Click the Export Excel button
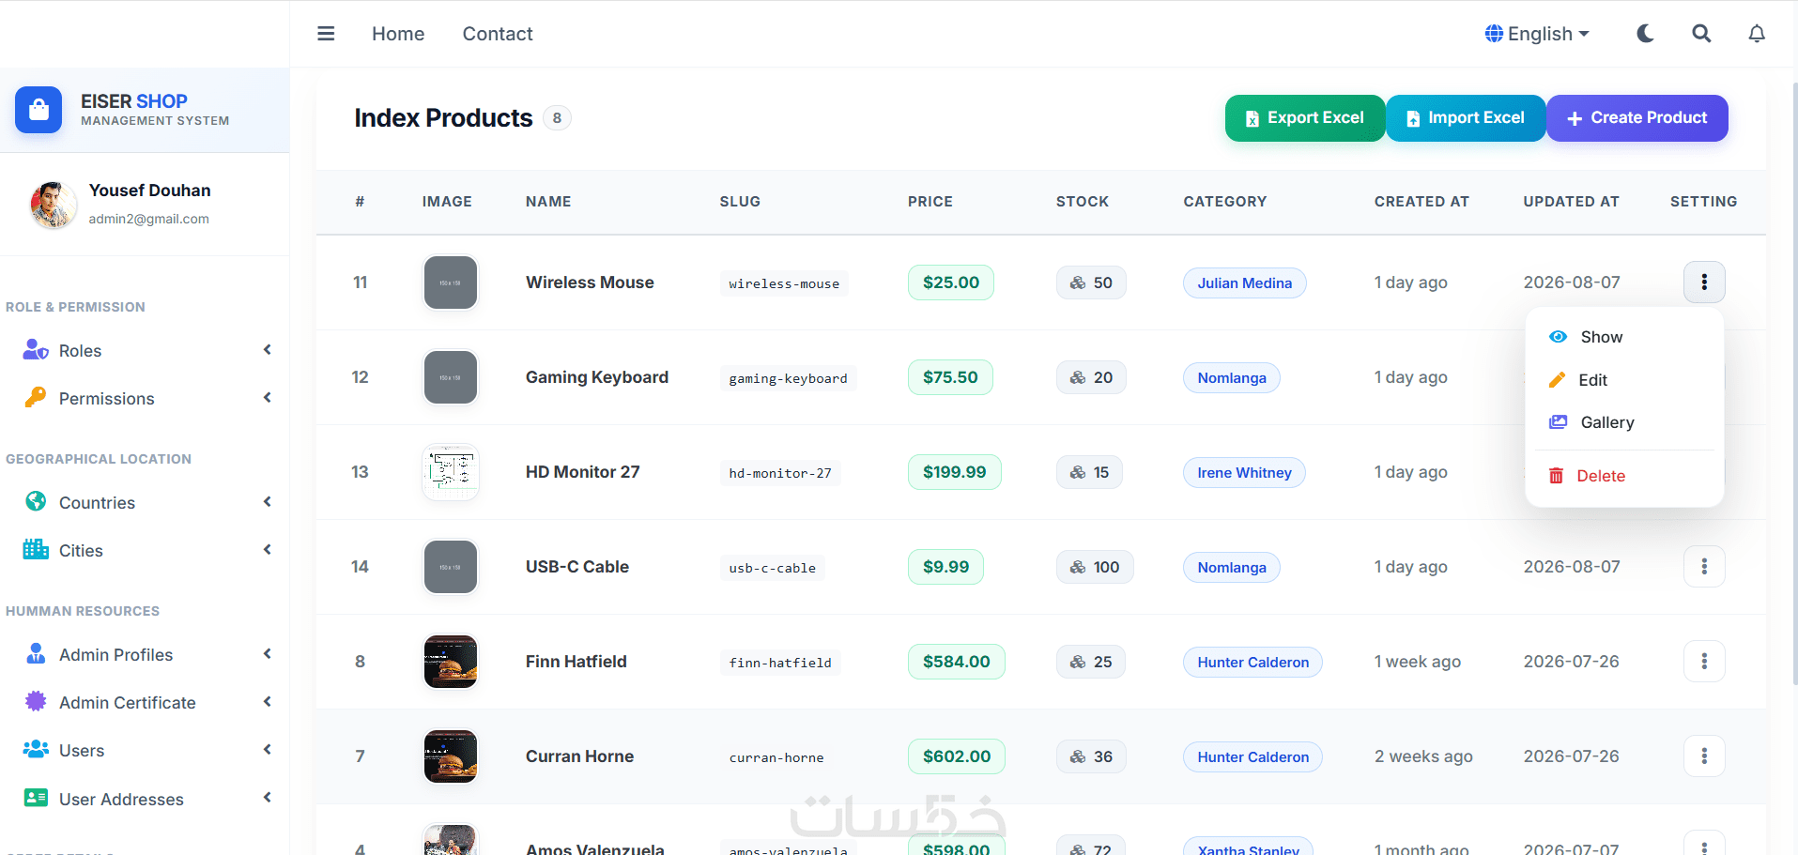The width and height of the screenshot is (1798, 855). point(1305,118)
